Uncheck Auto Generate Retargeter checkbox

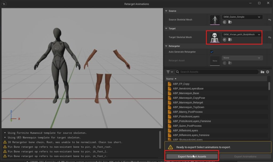click(212, 52)
